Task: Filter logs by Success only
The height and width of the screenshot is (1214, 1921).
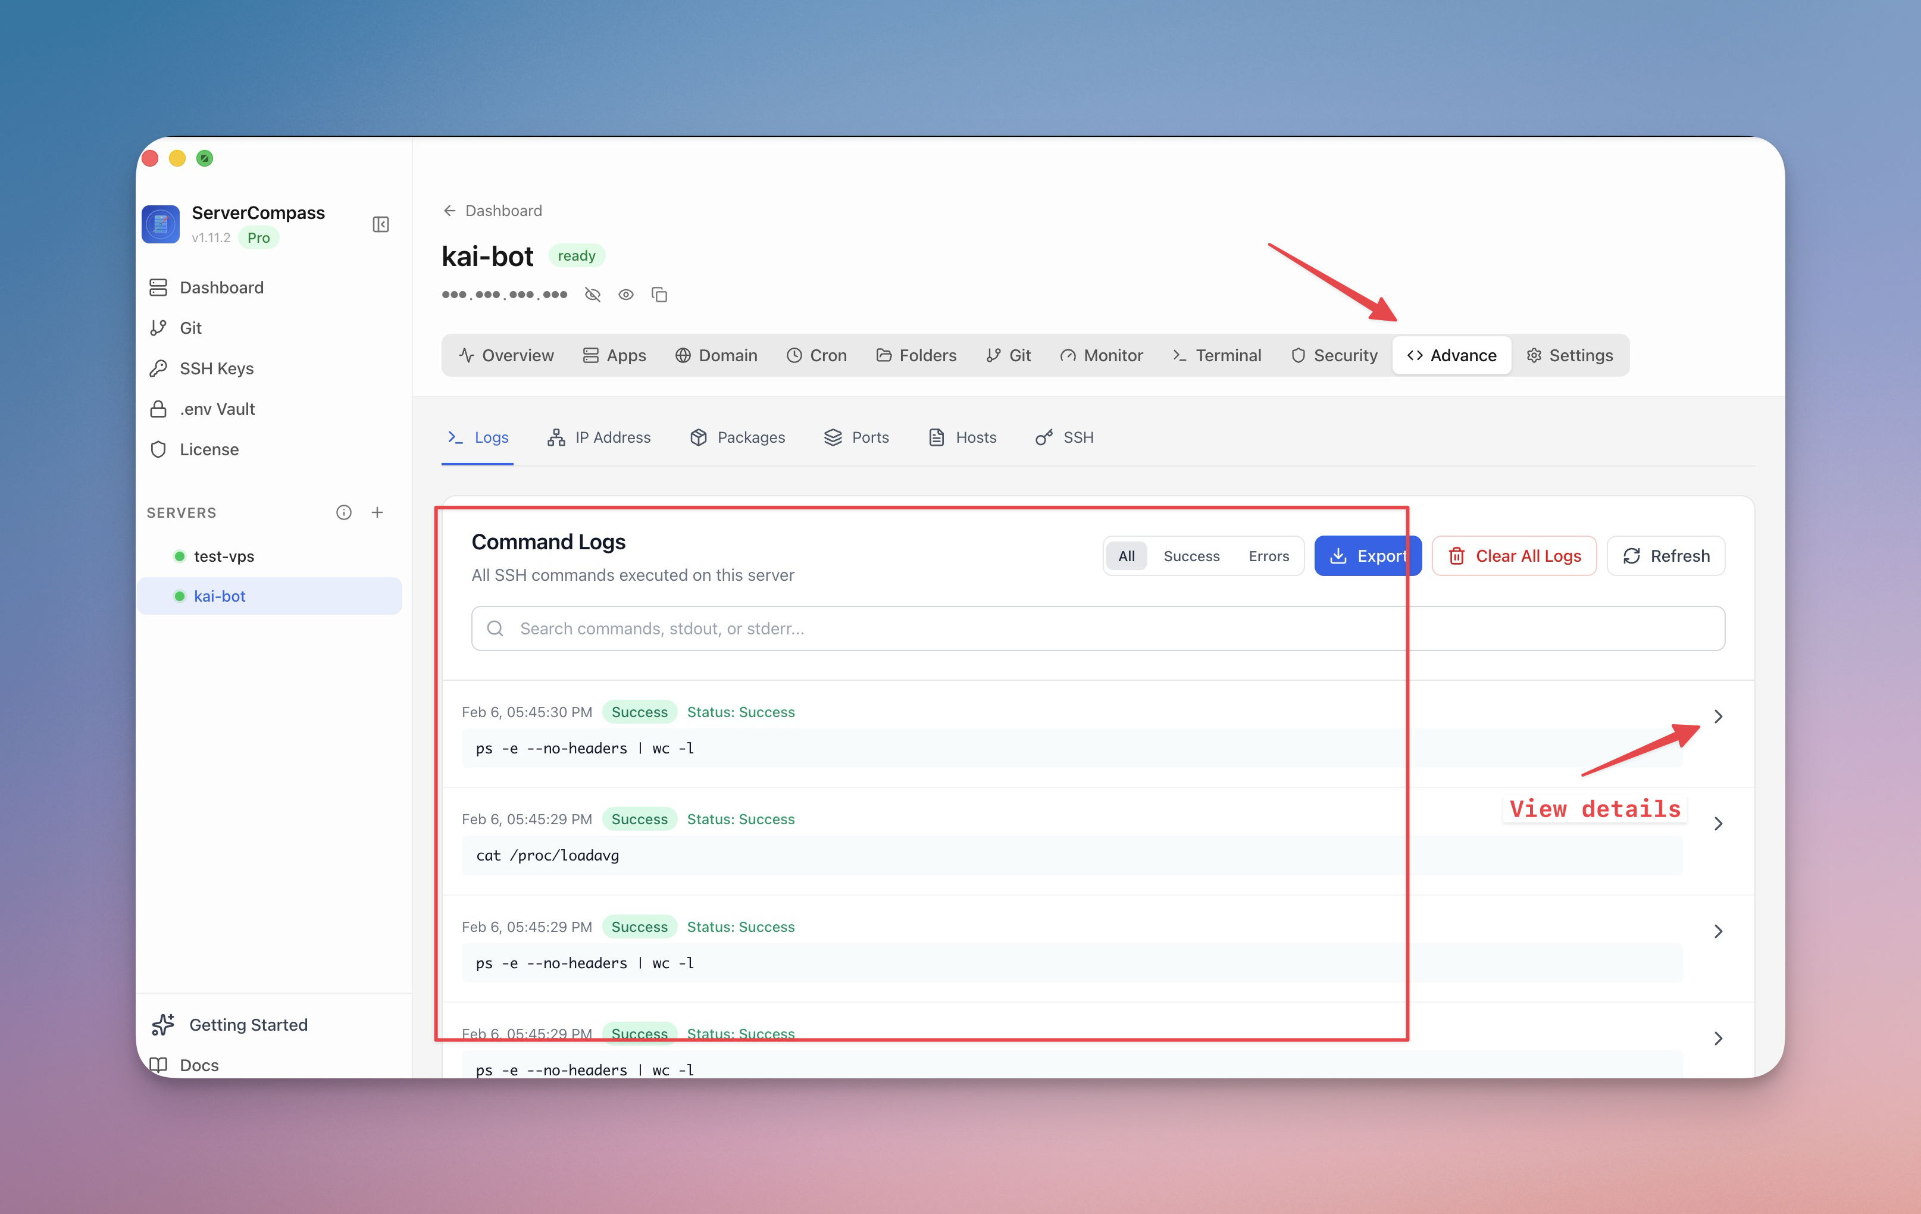Action: (x=1191, y=556)
